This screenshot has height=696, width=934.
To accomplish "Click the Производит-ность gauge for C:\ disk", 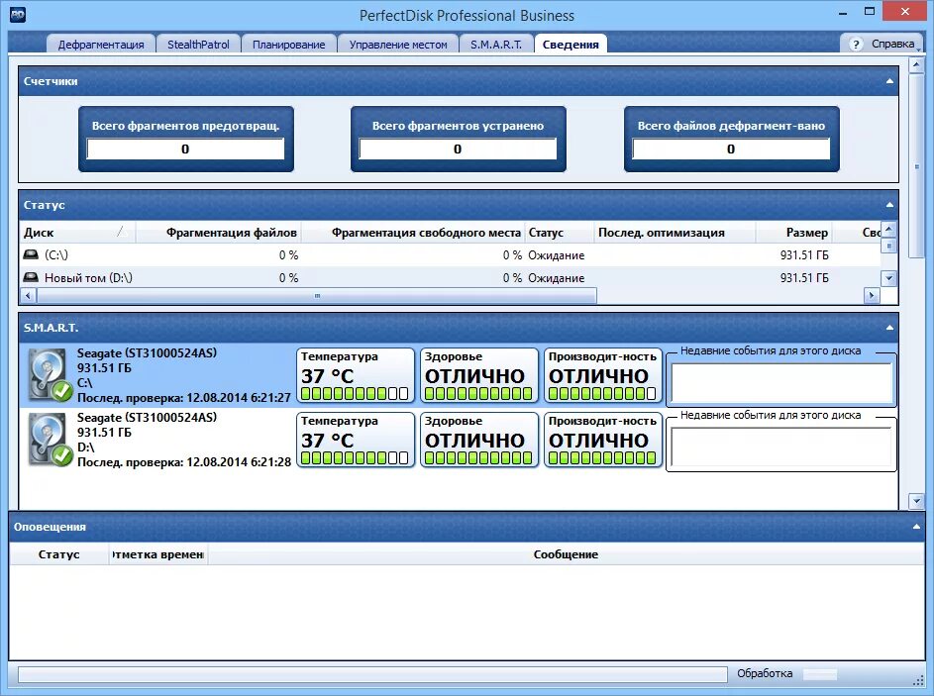I will pyautogui.click(x=603, y=375).
